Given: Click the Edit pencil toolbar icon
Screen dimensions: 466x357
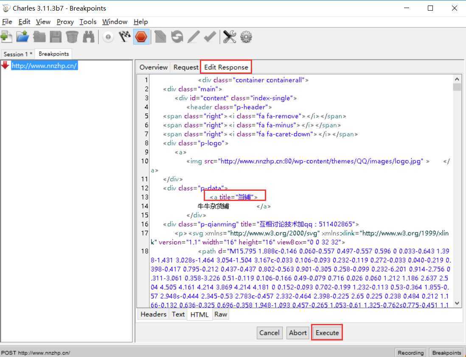Looking at the screenshot, I should point(194,37).
